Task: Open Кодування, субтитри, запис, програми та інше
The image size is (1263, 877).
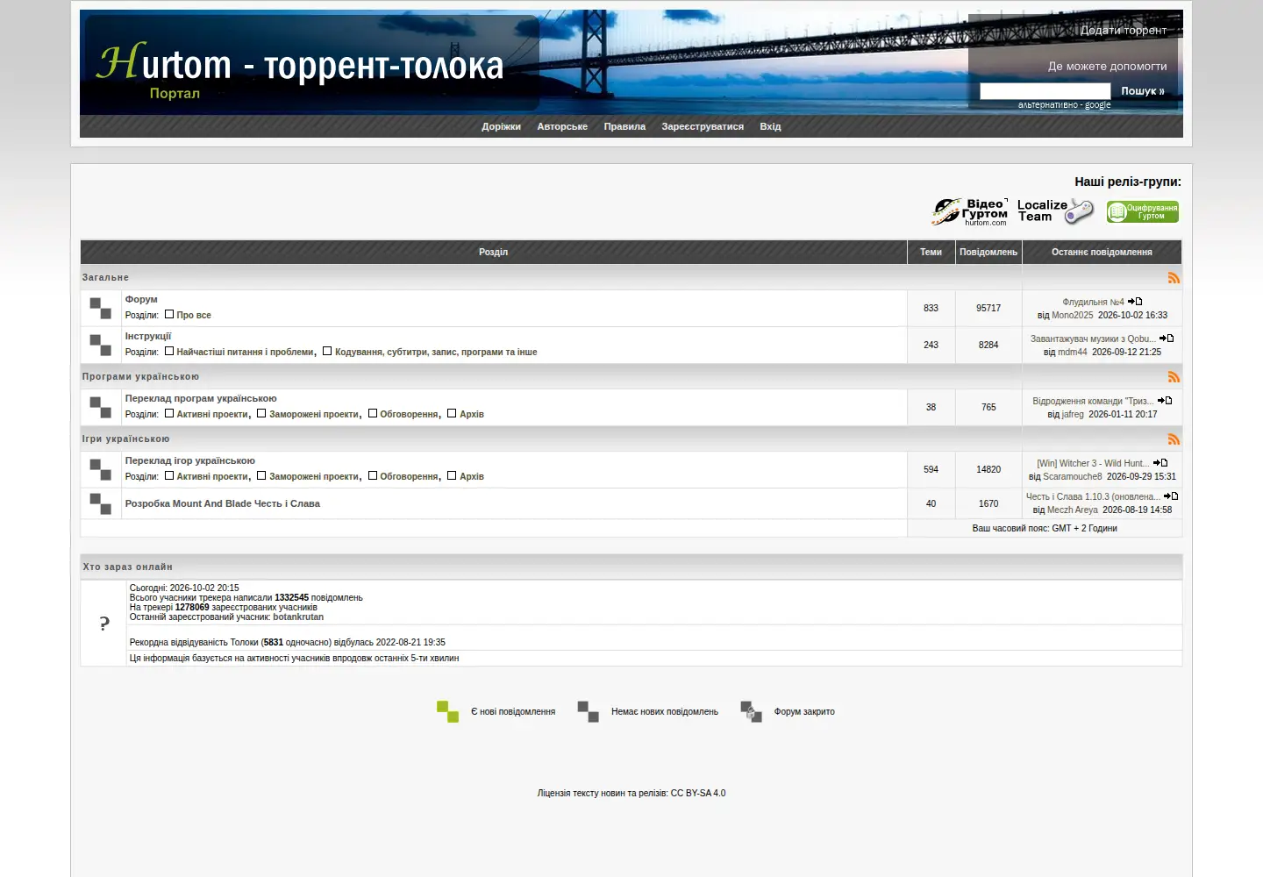Action: click(436, 353)
